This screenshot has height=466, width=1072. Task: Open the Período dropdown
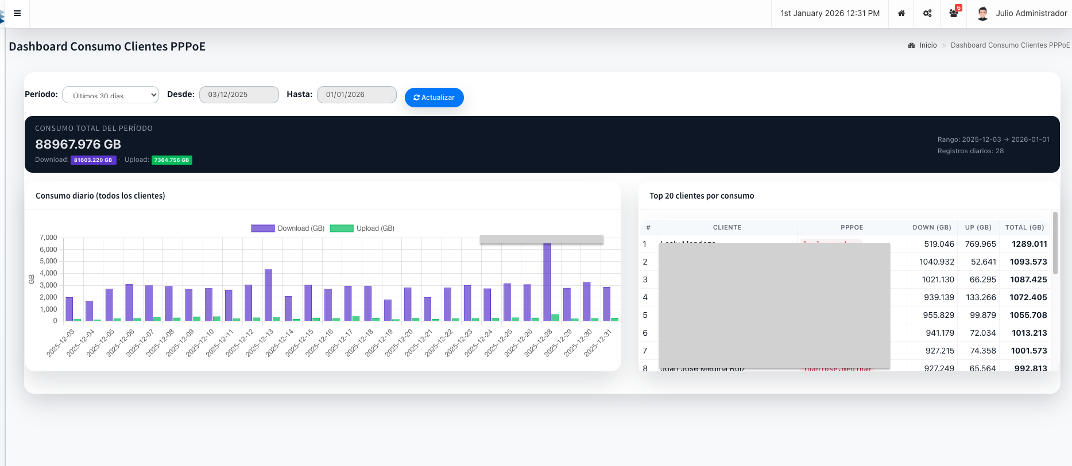[110, 95]
